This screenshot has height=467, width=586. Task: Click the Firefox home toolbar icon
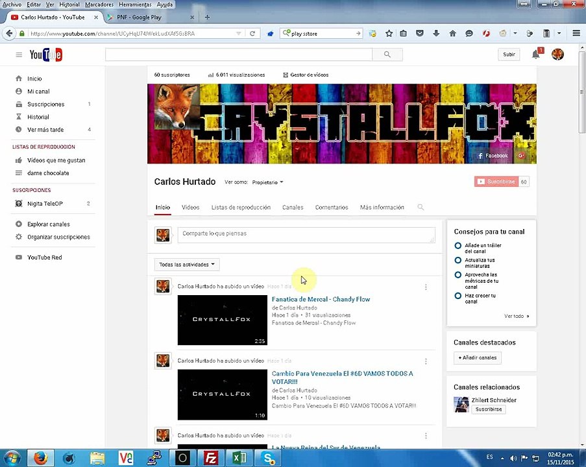(452, 34)
